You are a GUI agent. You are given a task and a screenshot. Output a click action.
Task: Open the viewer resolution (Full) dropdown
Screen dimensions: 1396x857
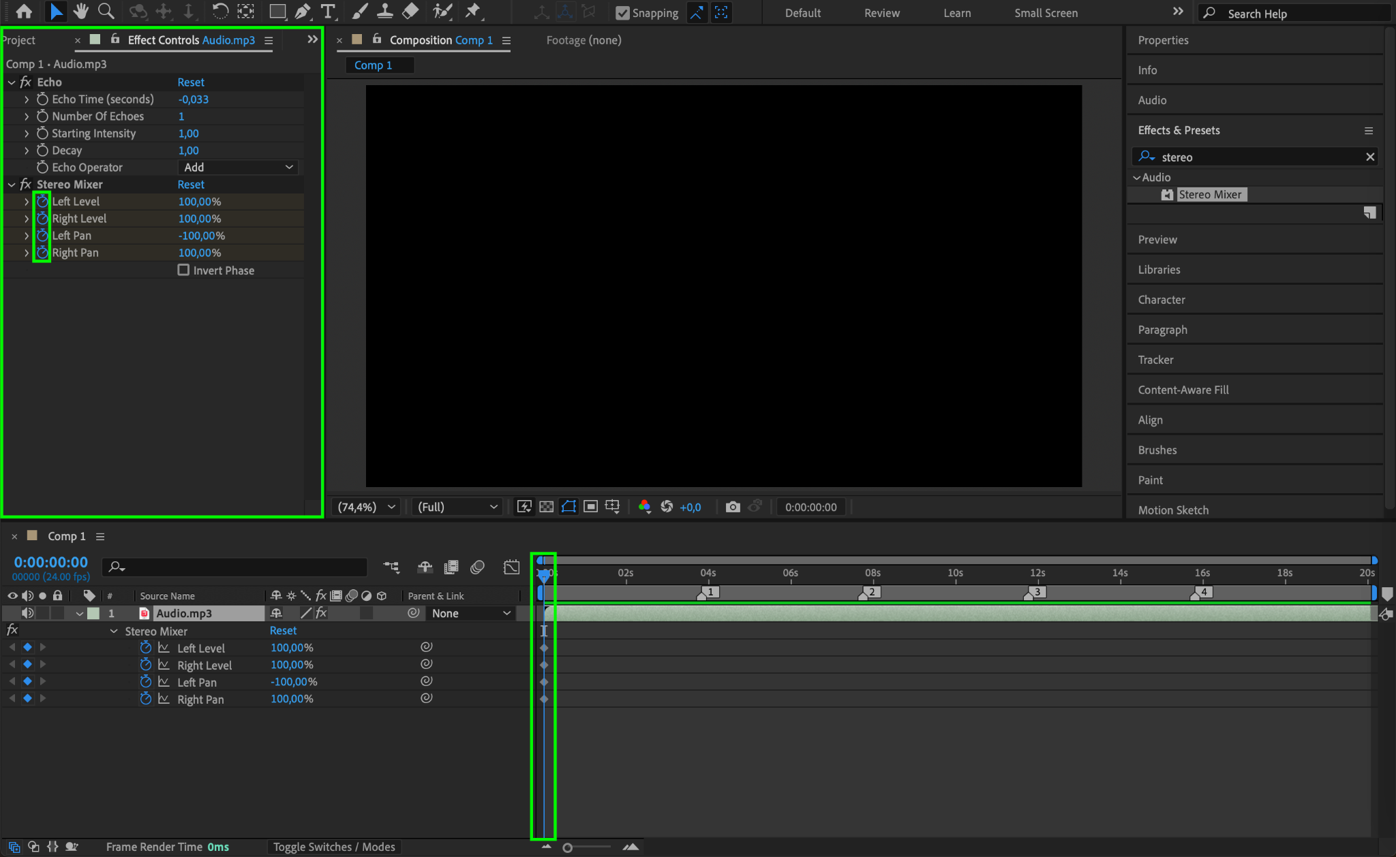pyautogui.click(x=457, y=507)
